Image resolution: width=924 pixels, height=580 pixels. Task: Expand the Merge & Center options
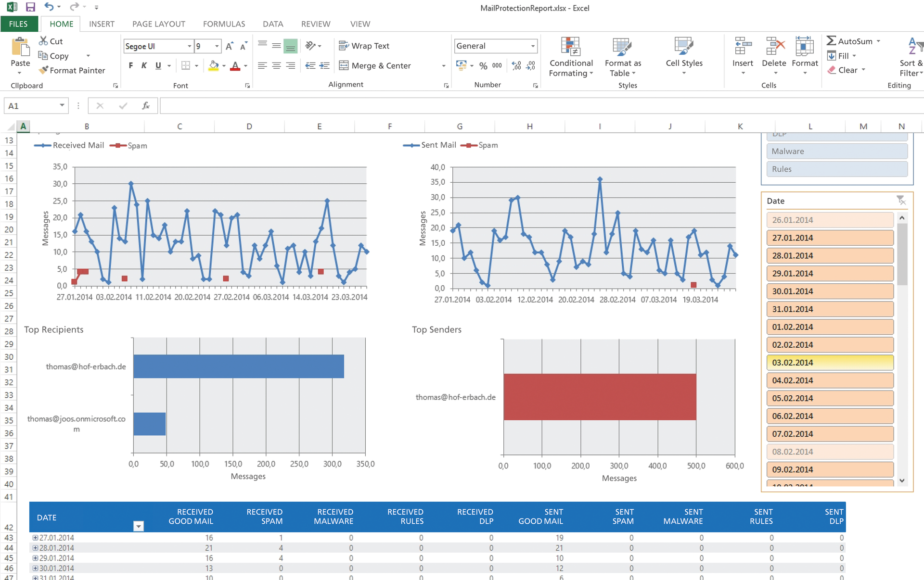click(443, 65)
